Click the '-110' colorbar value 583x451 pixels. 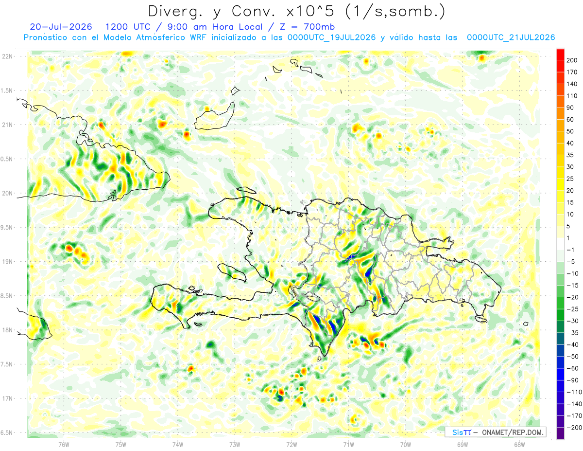[x=574, y=392]
